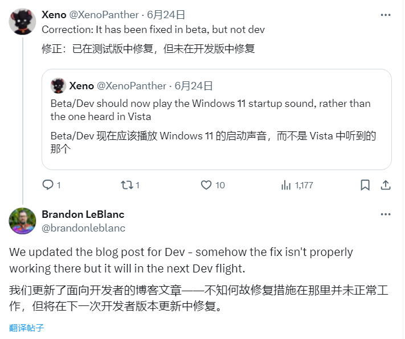The height and width of the screenshot is (339, 405).
Task: Open the top tweet's 6月24日 timestamp
Action: coord(166,15)
